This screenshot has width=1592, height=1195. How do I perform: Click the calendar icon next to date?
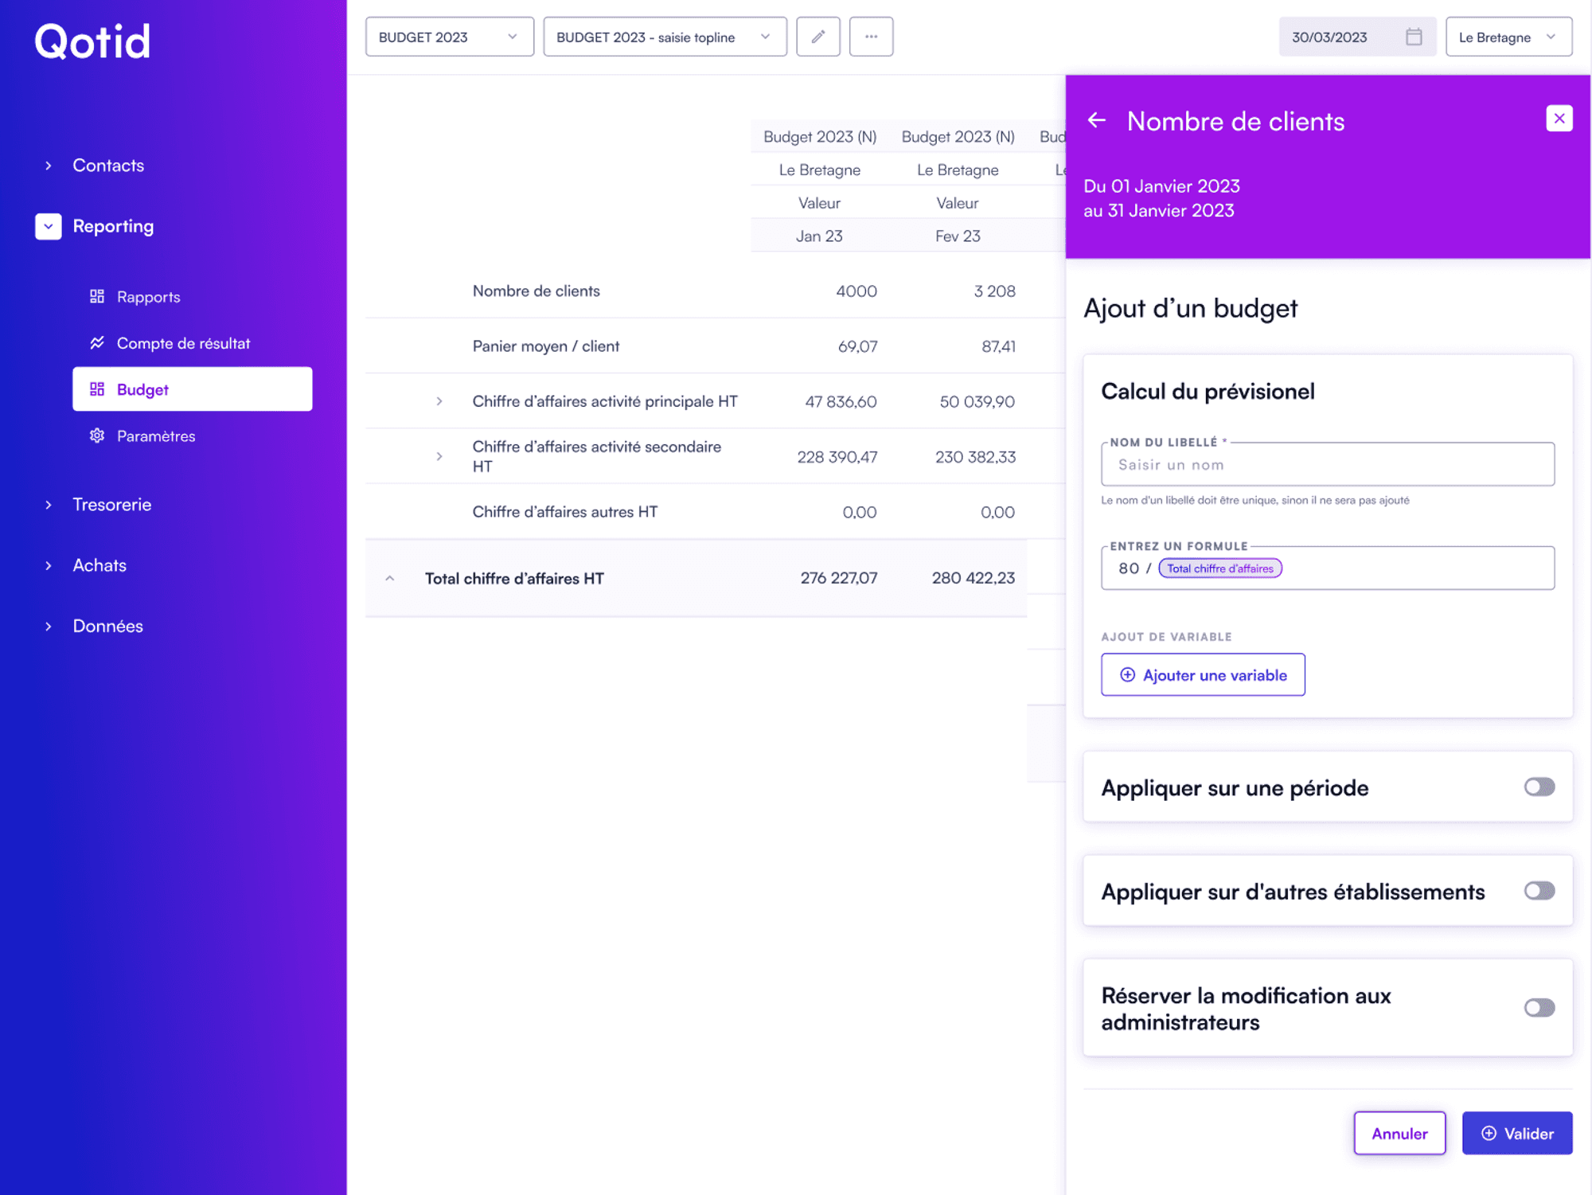pyautogui.click(x=1413, y=37)
